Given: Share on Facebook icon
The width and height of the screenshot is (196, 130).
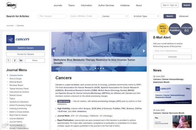Looking at the screenshot, I should [x=15, y=60].
